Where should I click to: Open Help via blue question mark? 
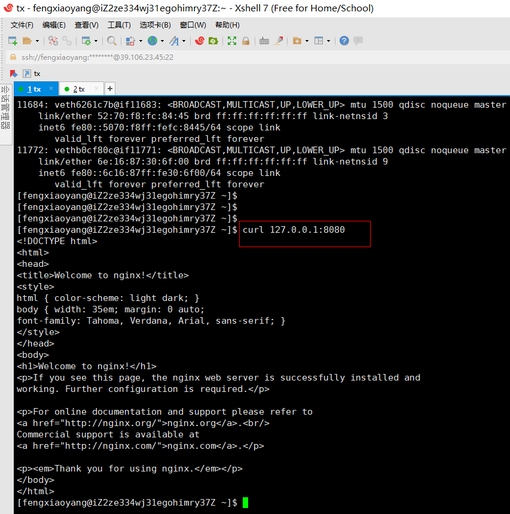click(x=344, y=41)
